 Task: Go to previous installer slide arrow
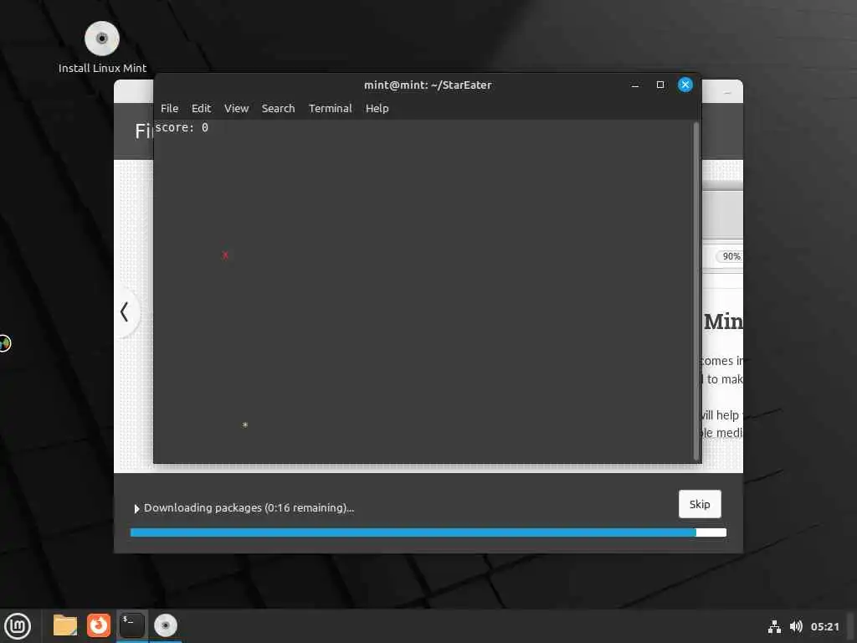tap(125, 311)
